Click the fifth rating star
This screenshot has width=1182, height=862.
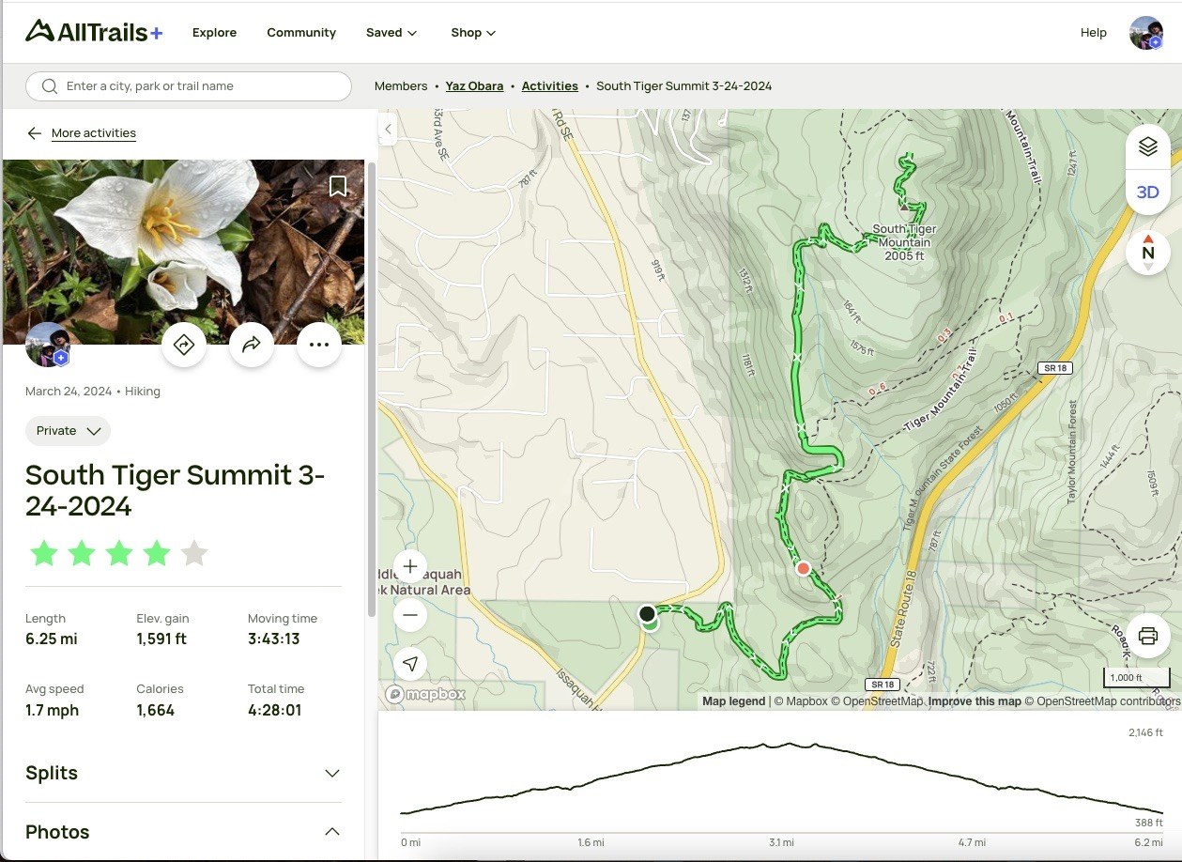(193, 553)
